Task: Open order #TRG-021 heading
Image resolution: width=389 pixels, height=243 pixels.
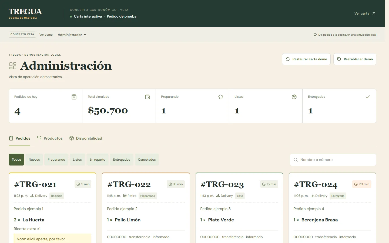Action: tap(35, 184)
